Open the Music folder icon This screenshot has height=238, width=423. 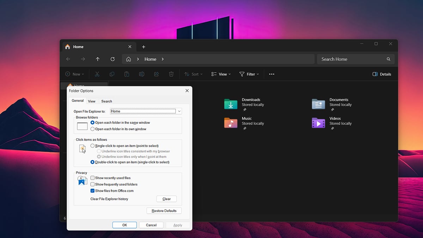point(231,123)
